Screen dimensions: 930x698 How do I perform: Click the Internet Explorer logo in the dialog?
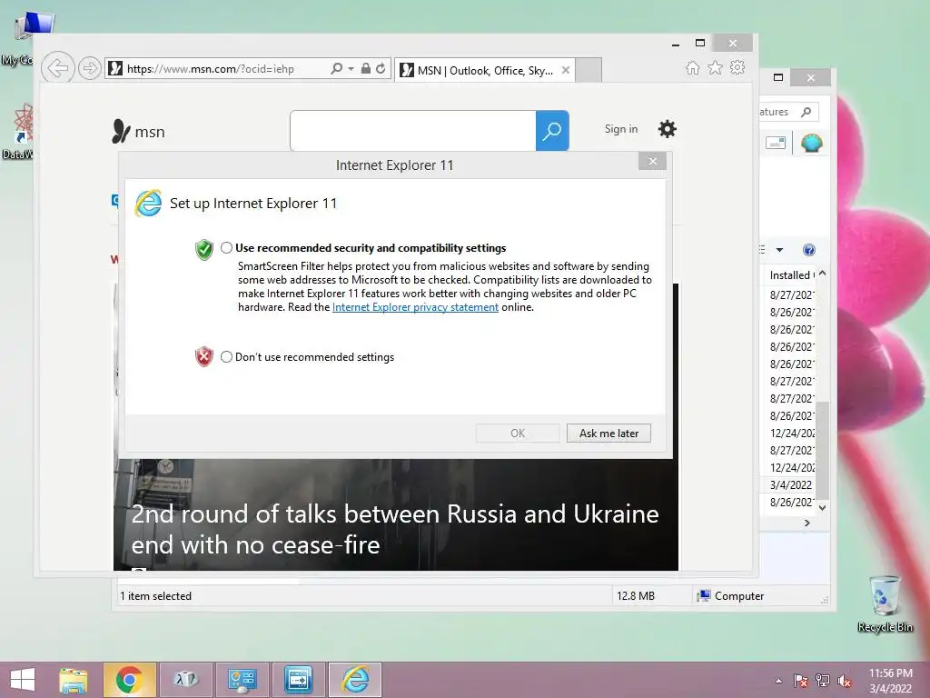[148, 204]
